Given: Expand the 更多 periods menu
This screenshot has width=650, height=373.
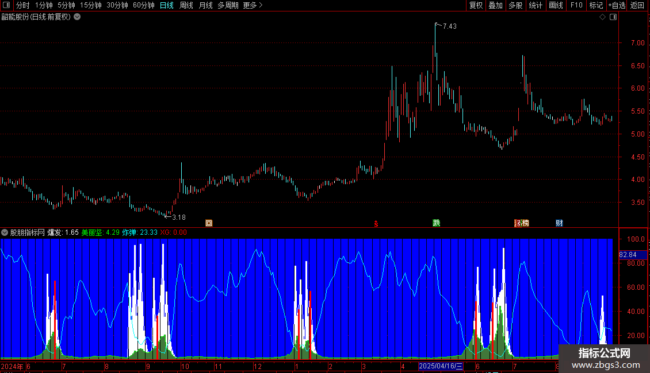Looking at the screenshot, I should click(x=253, y=5).
